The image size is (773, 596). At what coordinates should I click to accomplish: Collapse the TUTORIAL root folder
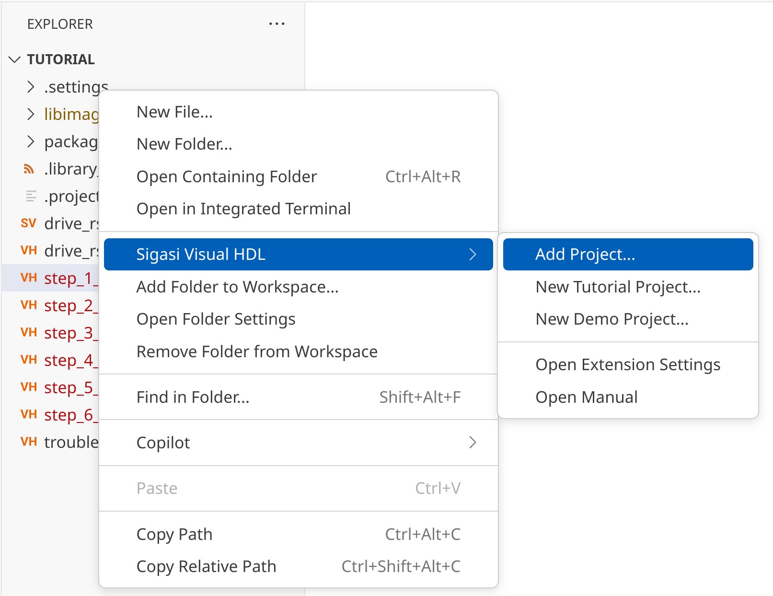point(15,59)
